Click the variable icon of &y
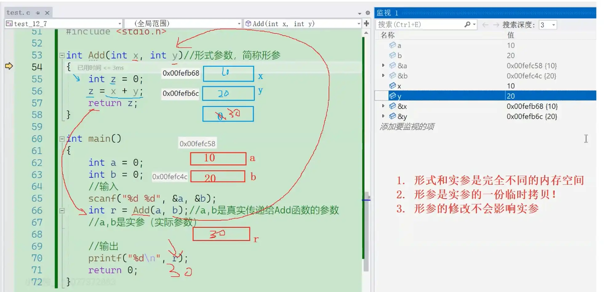 tap(392, 116)
